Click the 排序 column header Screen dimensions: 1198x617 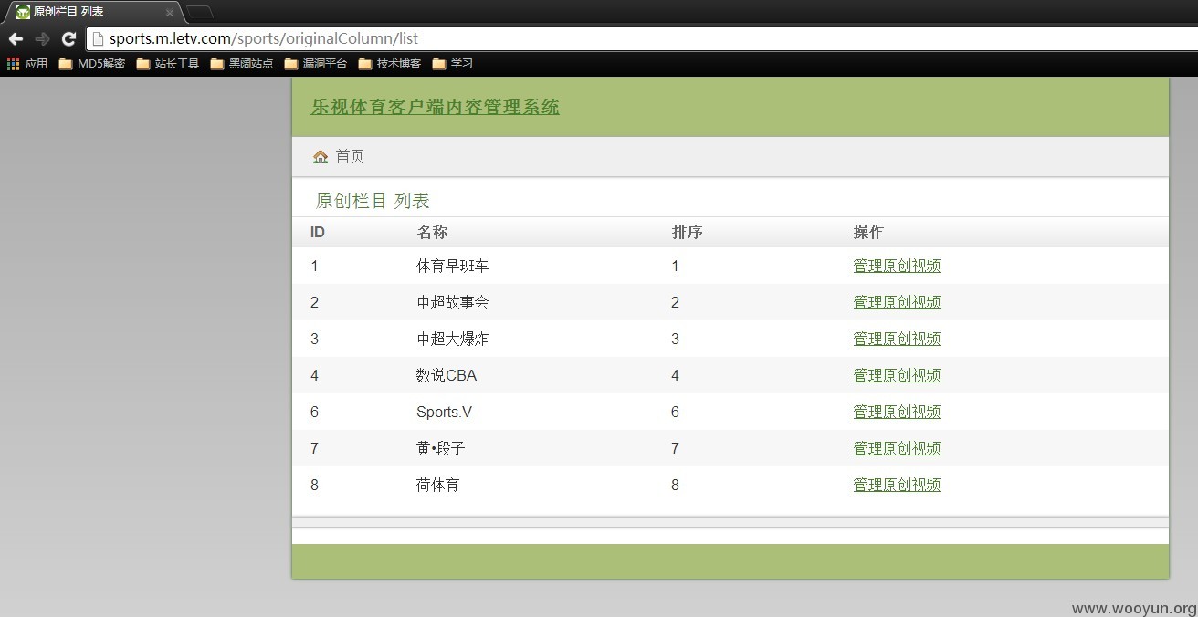click(x=687, y=232)
